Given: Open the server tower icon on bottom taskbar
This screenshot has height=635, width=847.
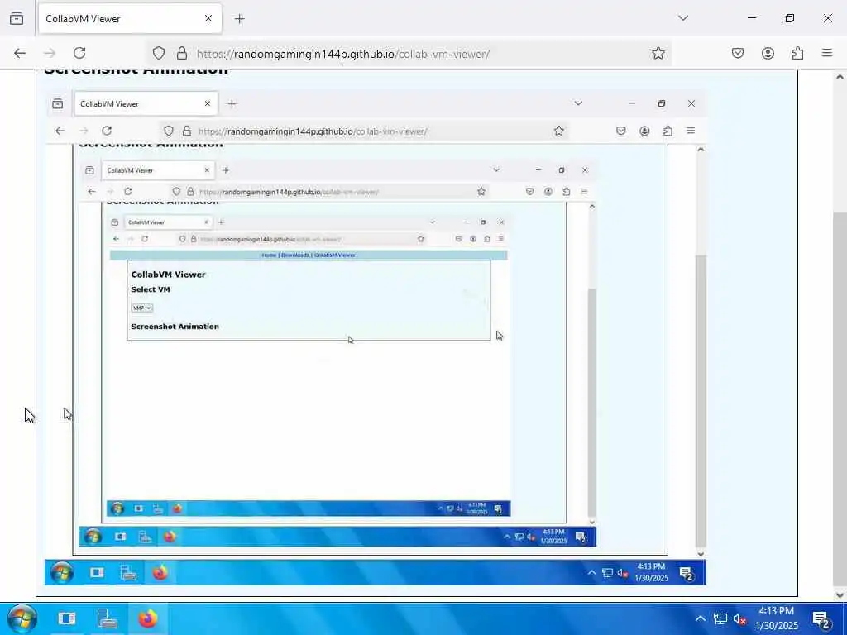Looking at the screenshot, I should click(107, 618).
